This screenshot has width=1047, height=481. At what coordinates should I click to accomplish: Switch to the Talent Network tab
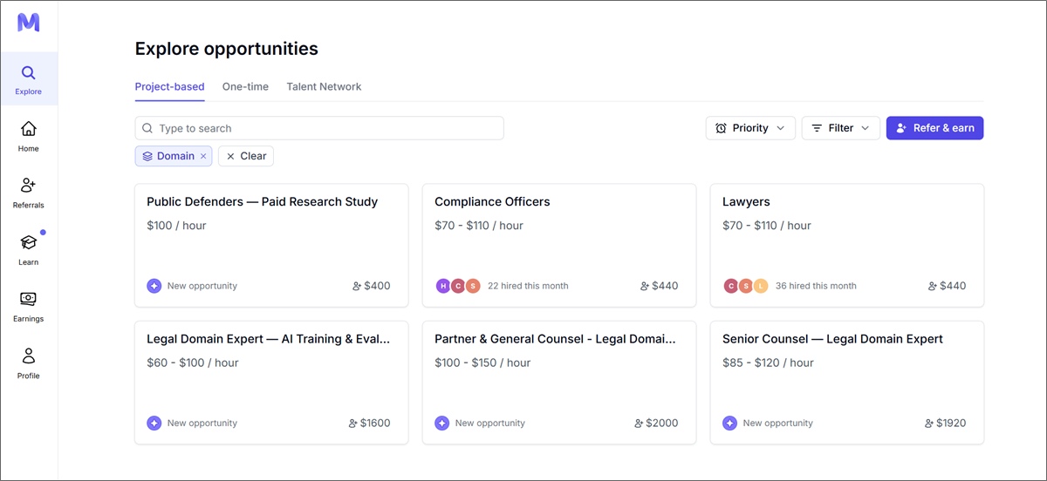[324, 87]
